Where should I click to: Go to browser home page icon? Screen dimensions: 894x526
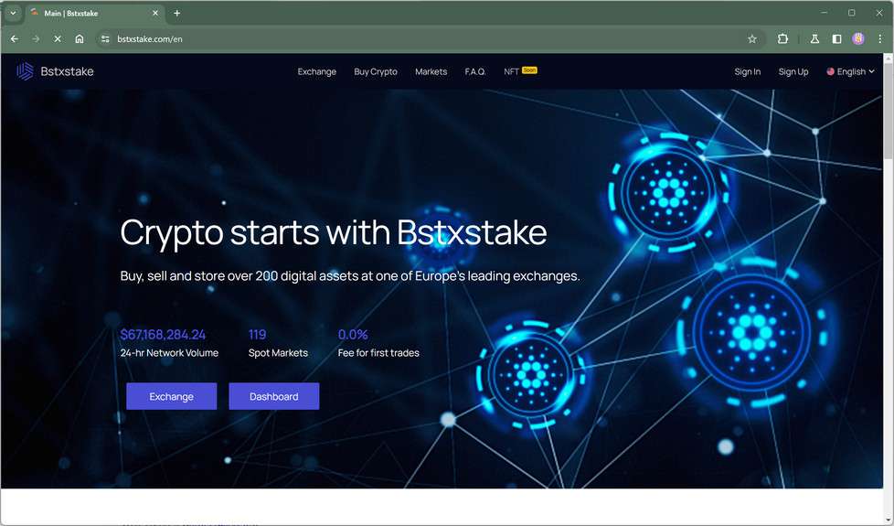point(80,38)
